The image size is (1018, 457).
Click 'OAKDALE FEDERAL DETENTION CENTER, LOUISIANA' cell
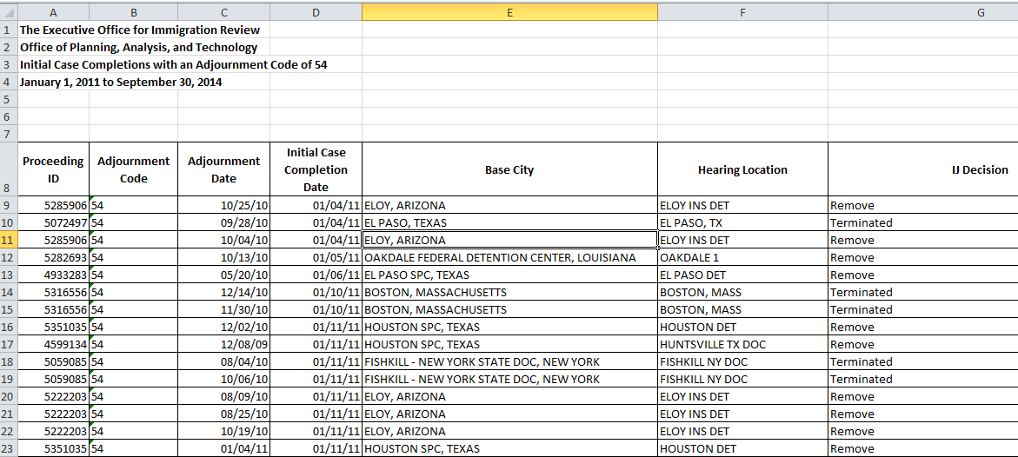pos(509,258)
